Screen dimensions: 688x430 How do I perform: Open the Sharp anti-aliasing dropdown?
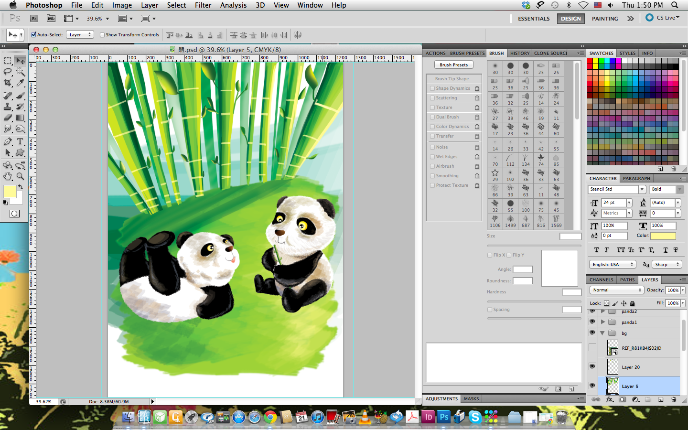[666, 264]
